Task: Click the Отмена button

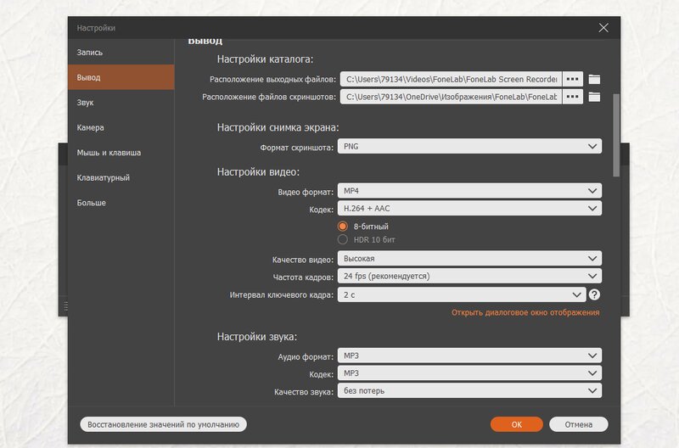Action: pyautogui.click(x=579, y=424)
